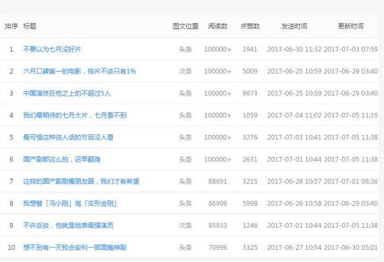Open article '想不到有一天我会安利一部面瘫神剧'
The height and width of the screenshot is (262, 384).
click(75, 247)
